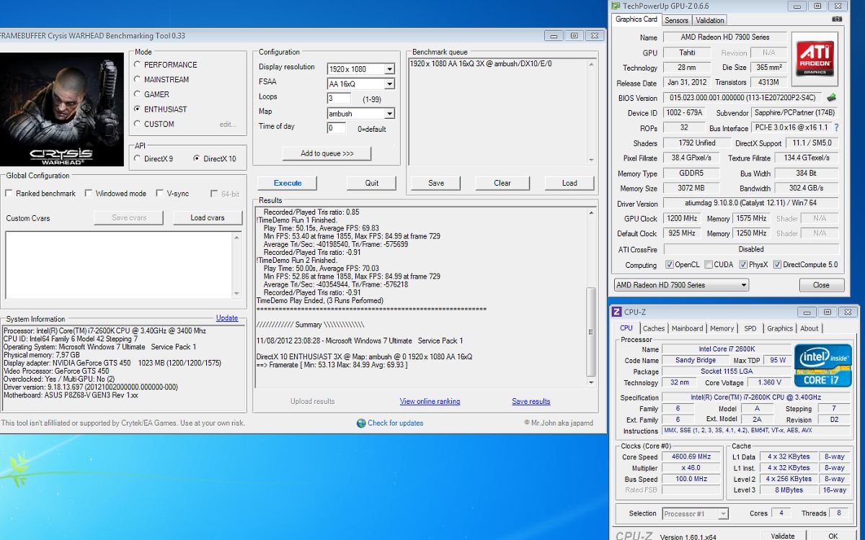Open the View online ranking link
The height and width of the screenshot is (540, 865).
tap(430, 402)
